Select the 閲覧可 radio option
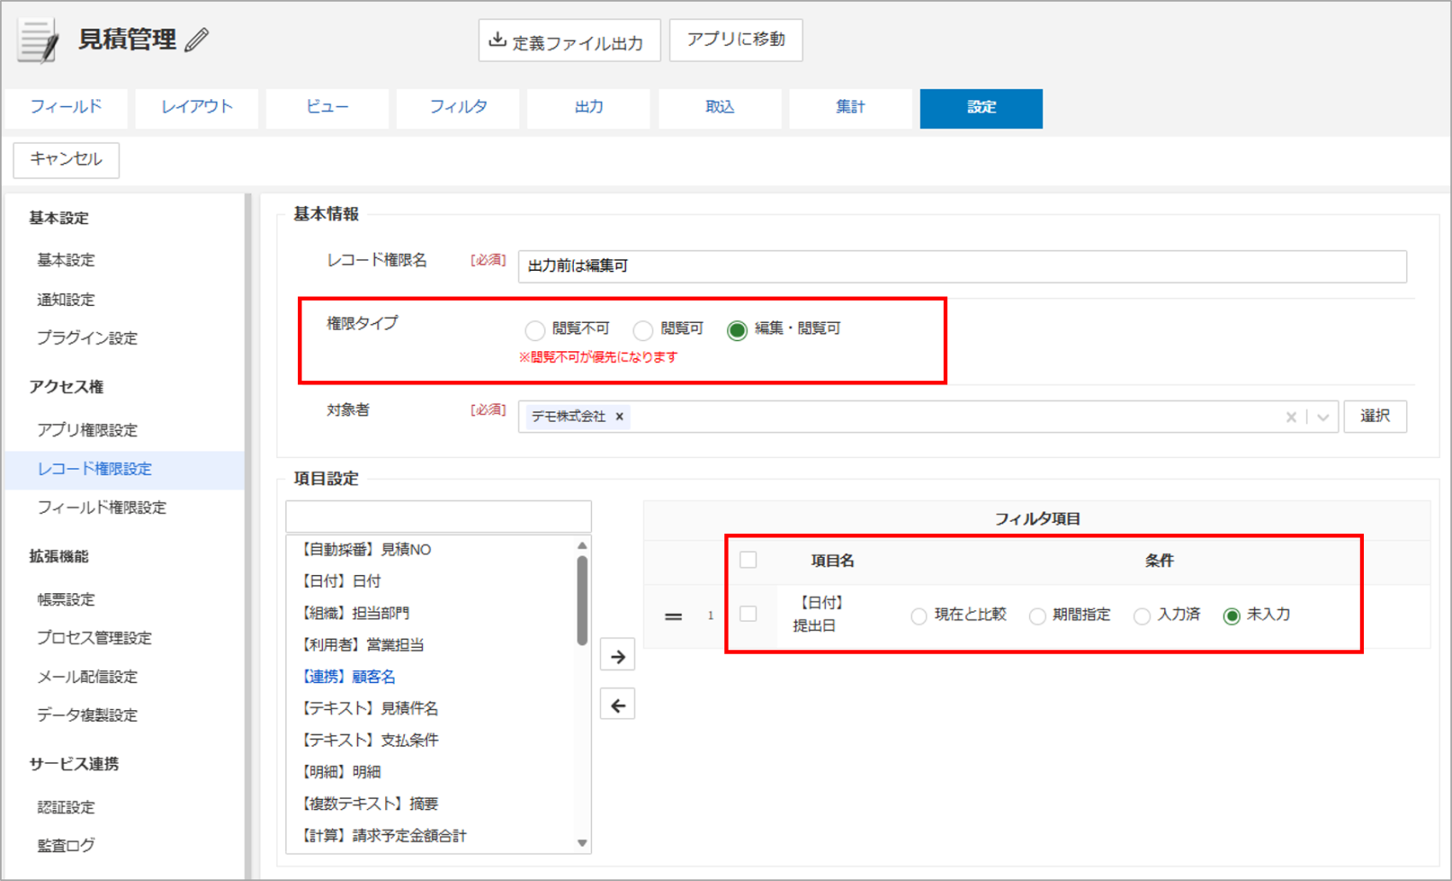 pos(643,330)
